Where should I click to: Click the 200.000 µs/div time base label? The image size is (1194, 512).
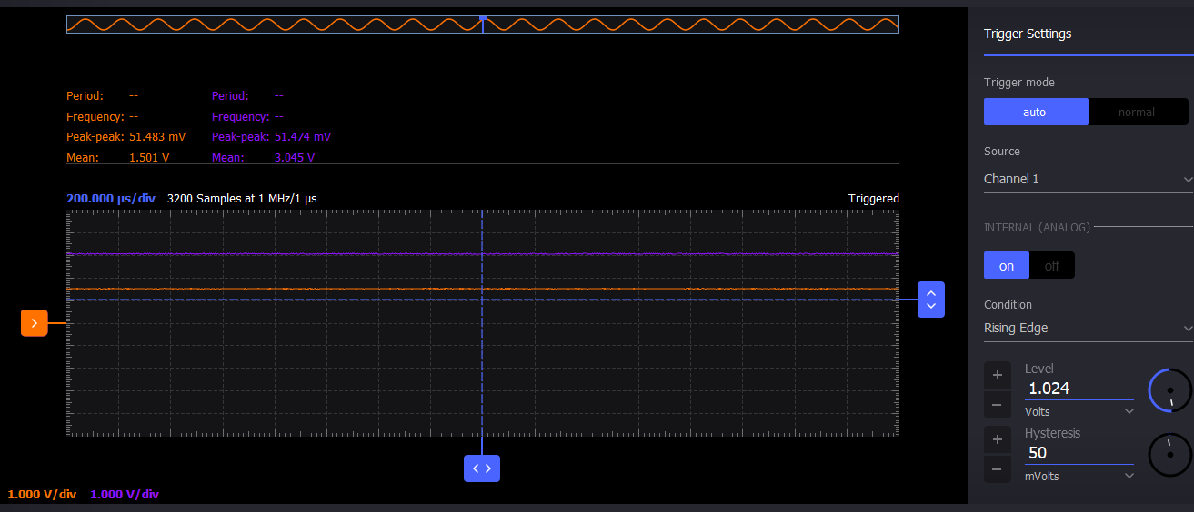(111, 198)
